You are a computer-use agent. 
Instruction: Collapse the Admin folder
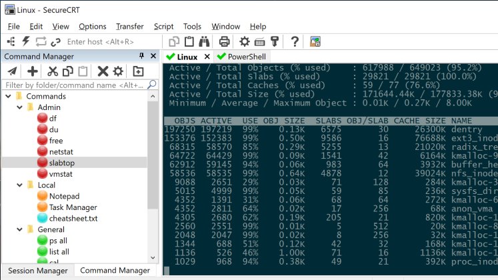coord(20,107)
